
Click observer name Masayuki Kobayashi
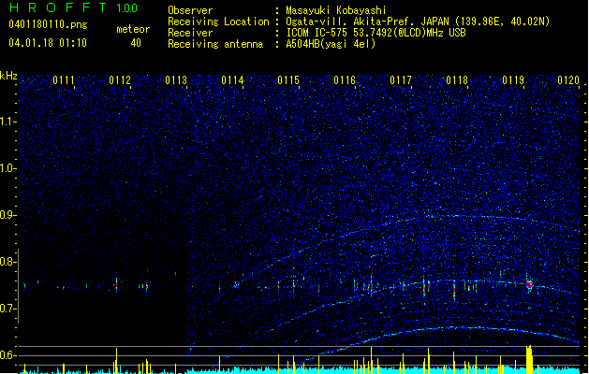pos(336,10)
